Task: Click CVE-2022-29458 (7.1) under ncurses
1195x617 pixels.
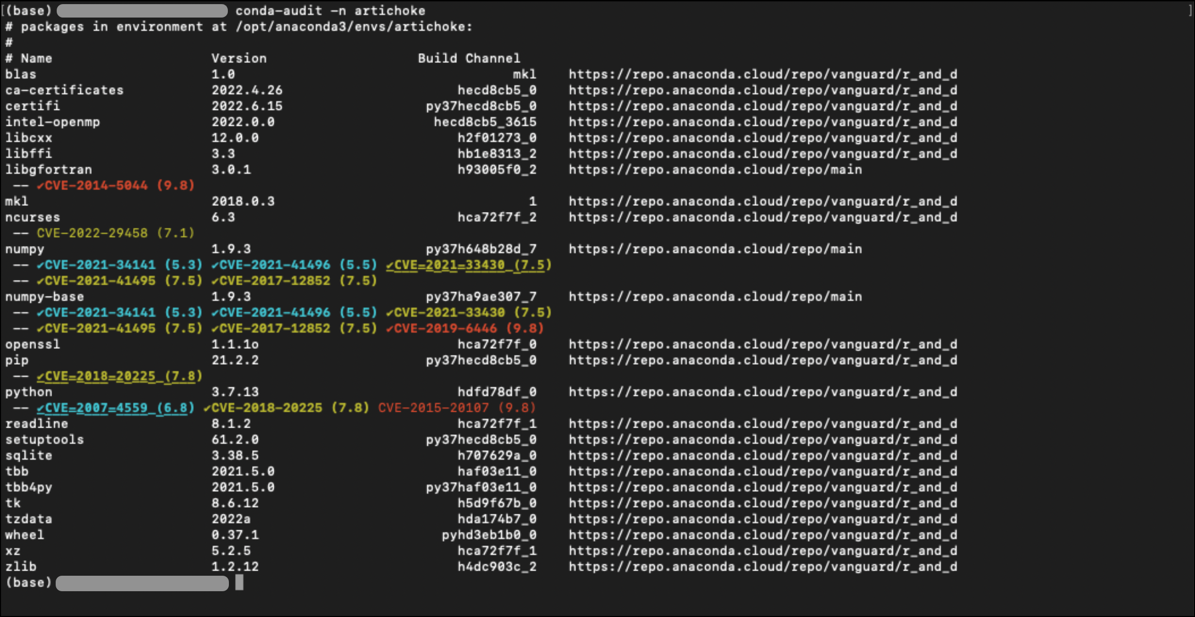Action: tap(116, 233)
